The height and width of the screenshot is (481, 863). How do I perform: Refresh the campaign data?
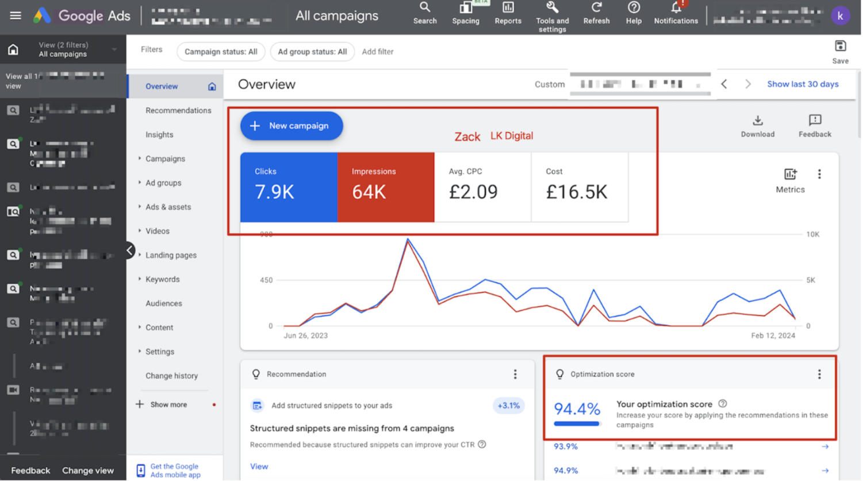pyautogui.click(x=596, y=13)
